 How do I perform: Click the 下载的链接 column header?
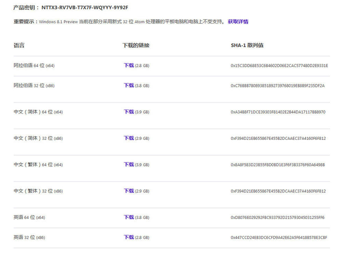[136, 46]
